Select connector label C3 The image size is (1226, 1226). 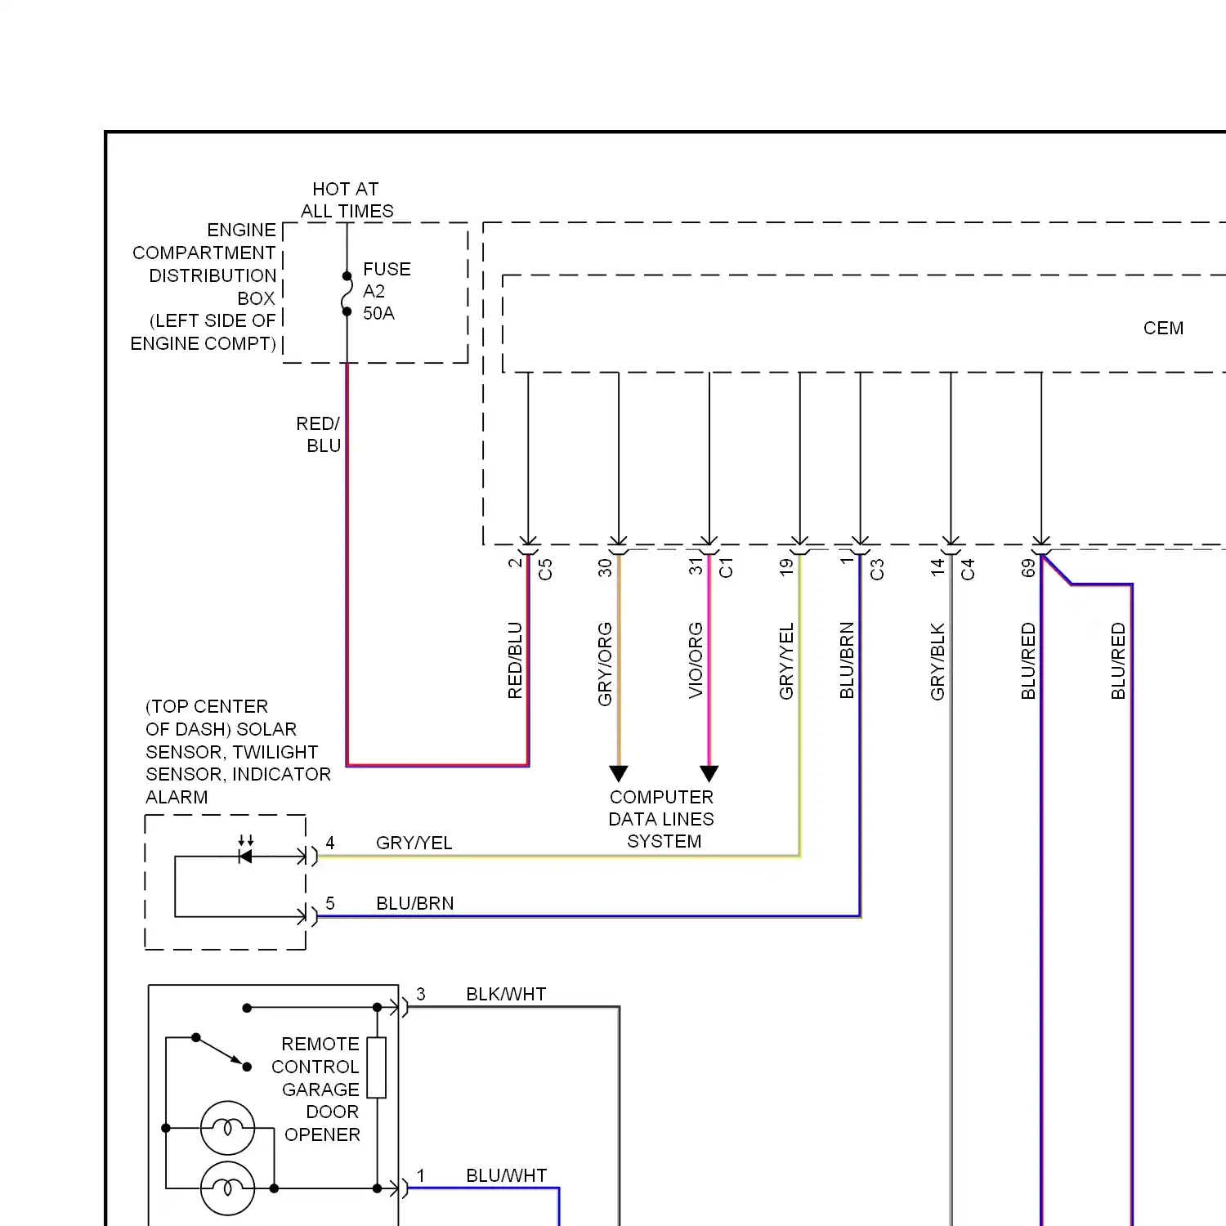click(877, 569)
